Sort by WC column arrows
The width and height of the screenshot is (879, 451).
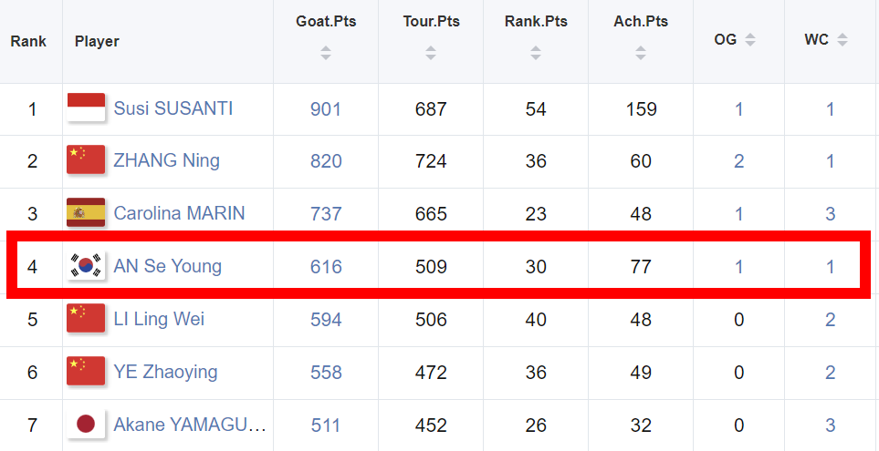click(x=842, y=40)
